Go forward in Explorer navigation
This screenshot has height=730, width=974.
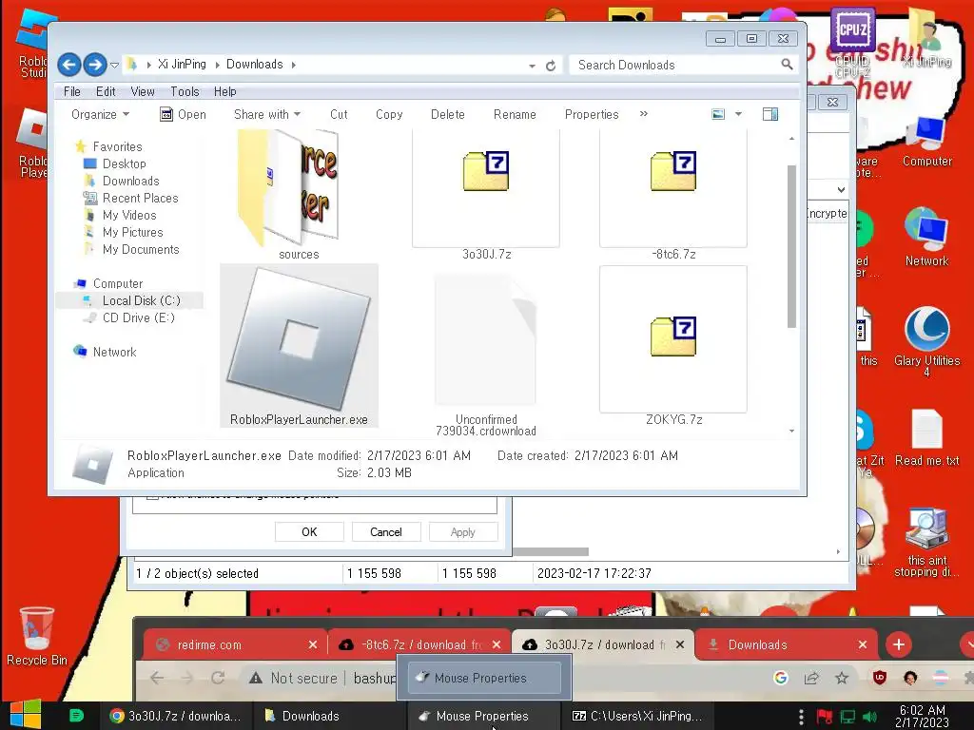95,64
